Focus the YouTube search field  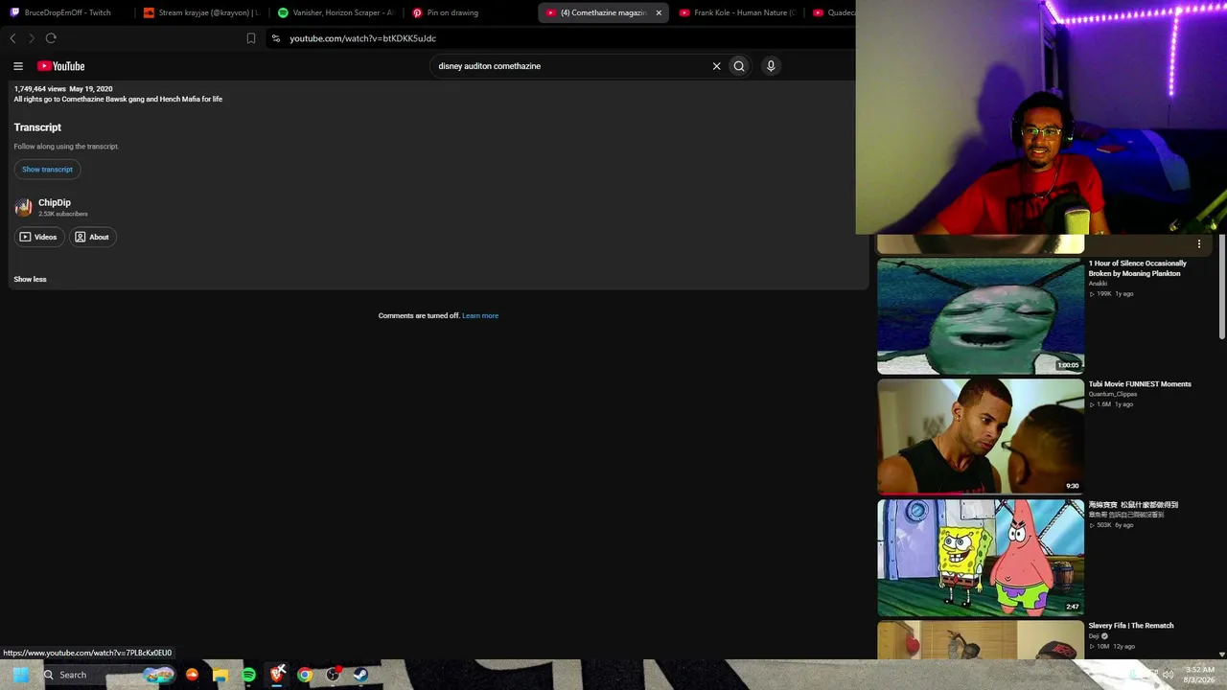tap(570, 66)
